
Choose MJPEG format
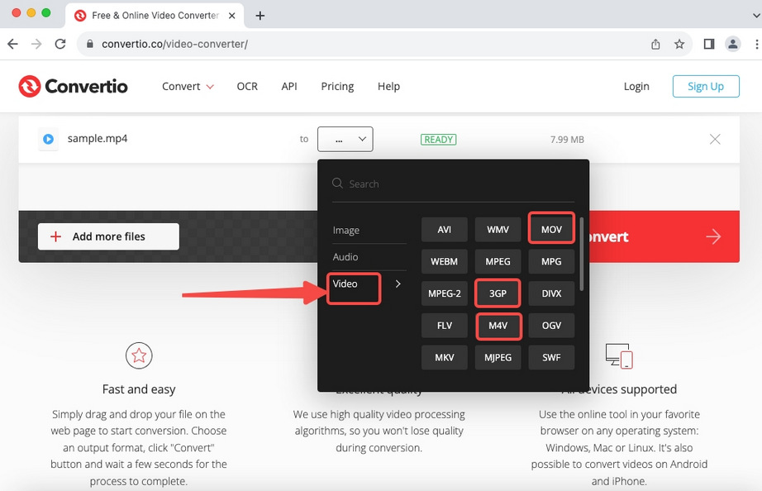pyautogui.click(x=498, y=357)
